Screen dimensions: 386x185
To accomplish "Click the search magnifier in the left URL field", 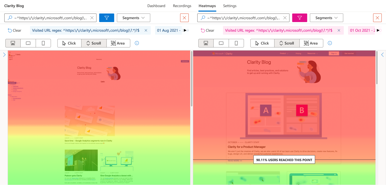I will [x=10, y=18].
